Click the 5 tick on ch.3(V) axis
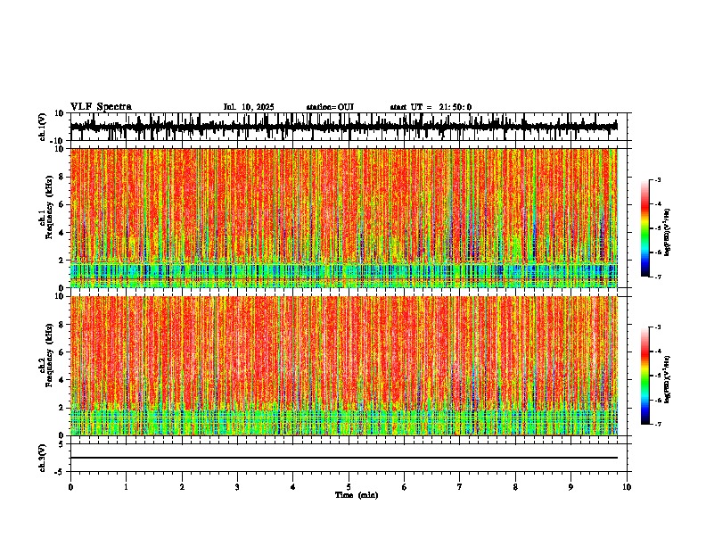 (62, 444)
